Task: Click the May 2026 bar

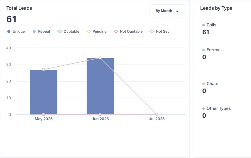Action: pos(44,92)
